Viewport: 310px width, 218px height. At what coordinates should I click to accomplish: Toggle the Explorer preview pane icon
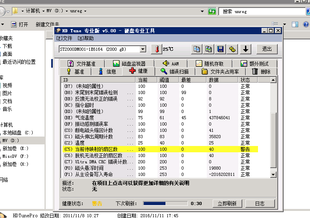[x=295, y=24]
